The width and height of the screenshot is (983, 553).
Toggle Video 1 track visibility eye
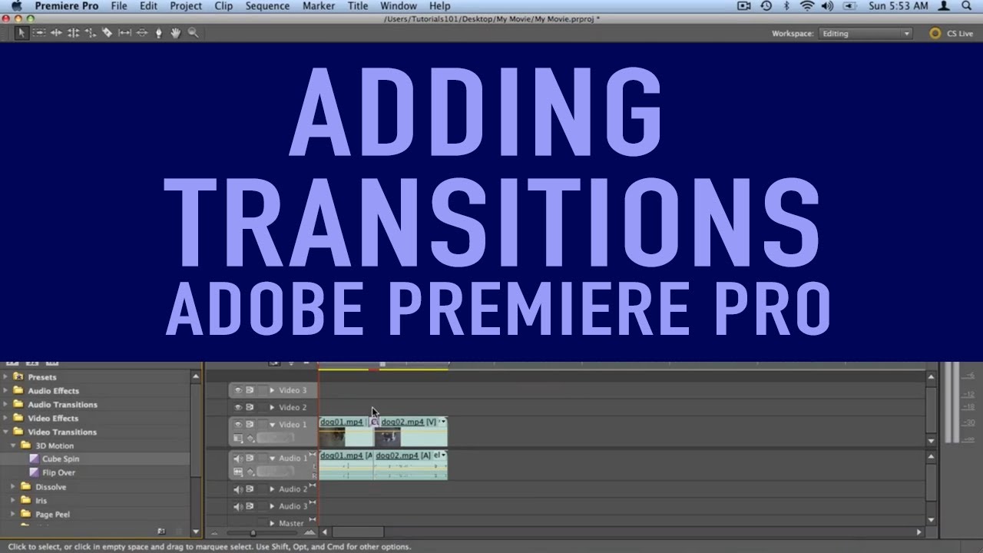pos(238,424)
